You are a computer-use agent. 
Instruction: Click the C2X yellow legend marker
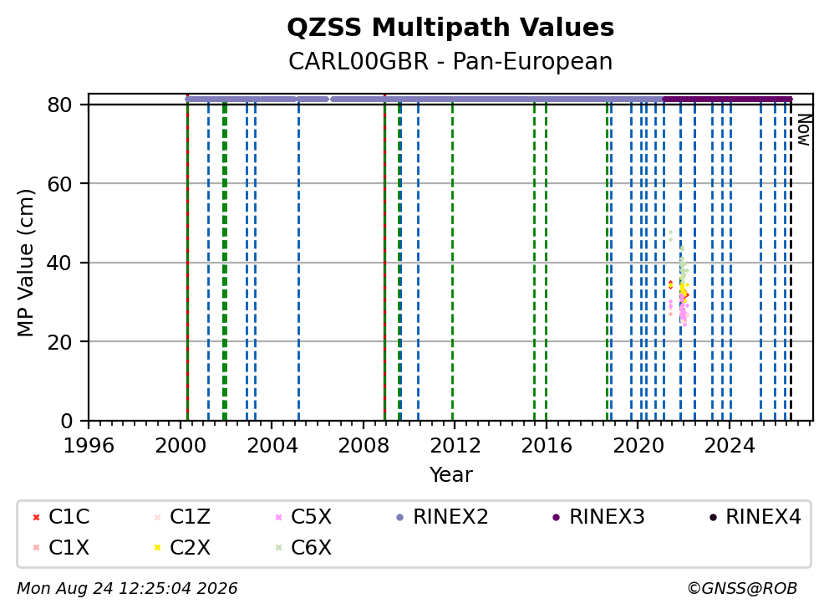(x=157, y=547)
